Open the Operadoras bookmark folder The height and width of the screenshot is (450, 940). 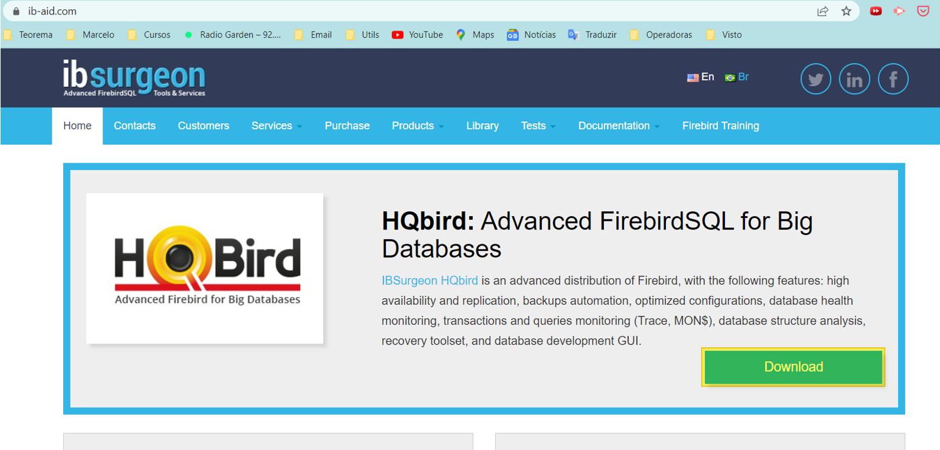coord(661,35)
